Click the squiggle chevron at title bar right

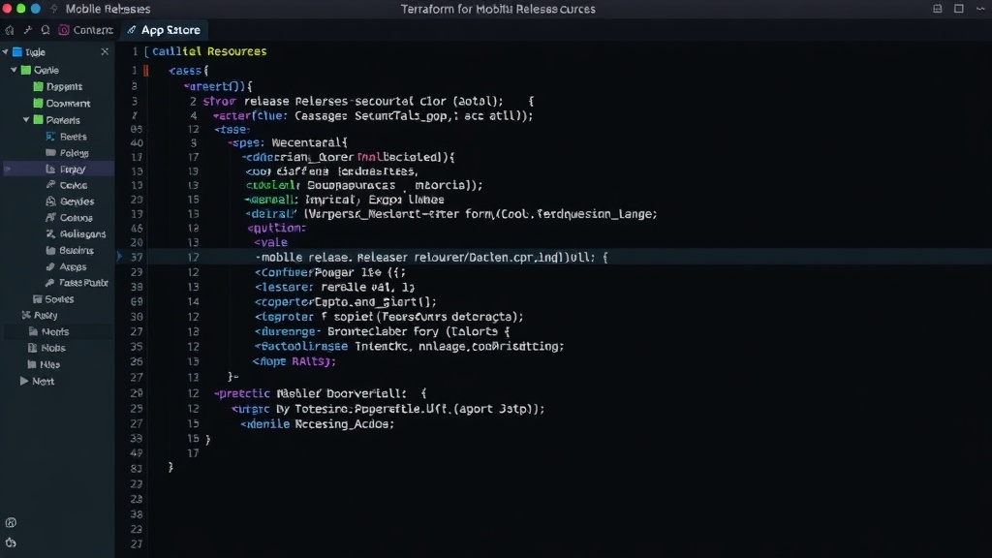(x=980, y=9)
